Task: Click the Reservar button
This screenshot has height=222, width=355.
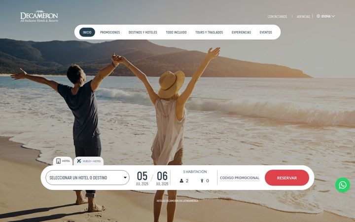Action: (x=287, y=178)
